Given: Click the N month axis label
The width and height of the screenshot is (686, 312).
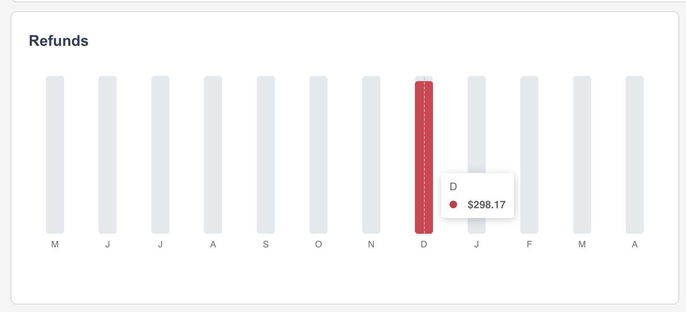Looking at the screenshot, I should 371,244.
